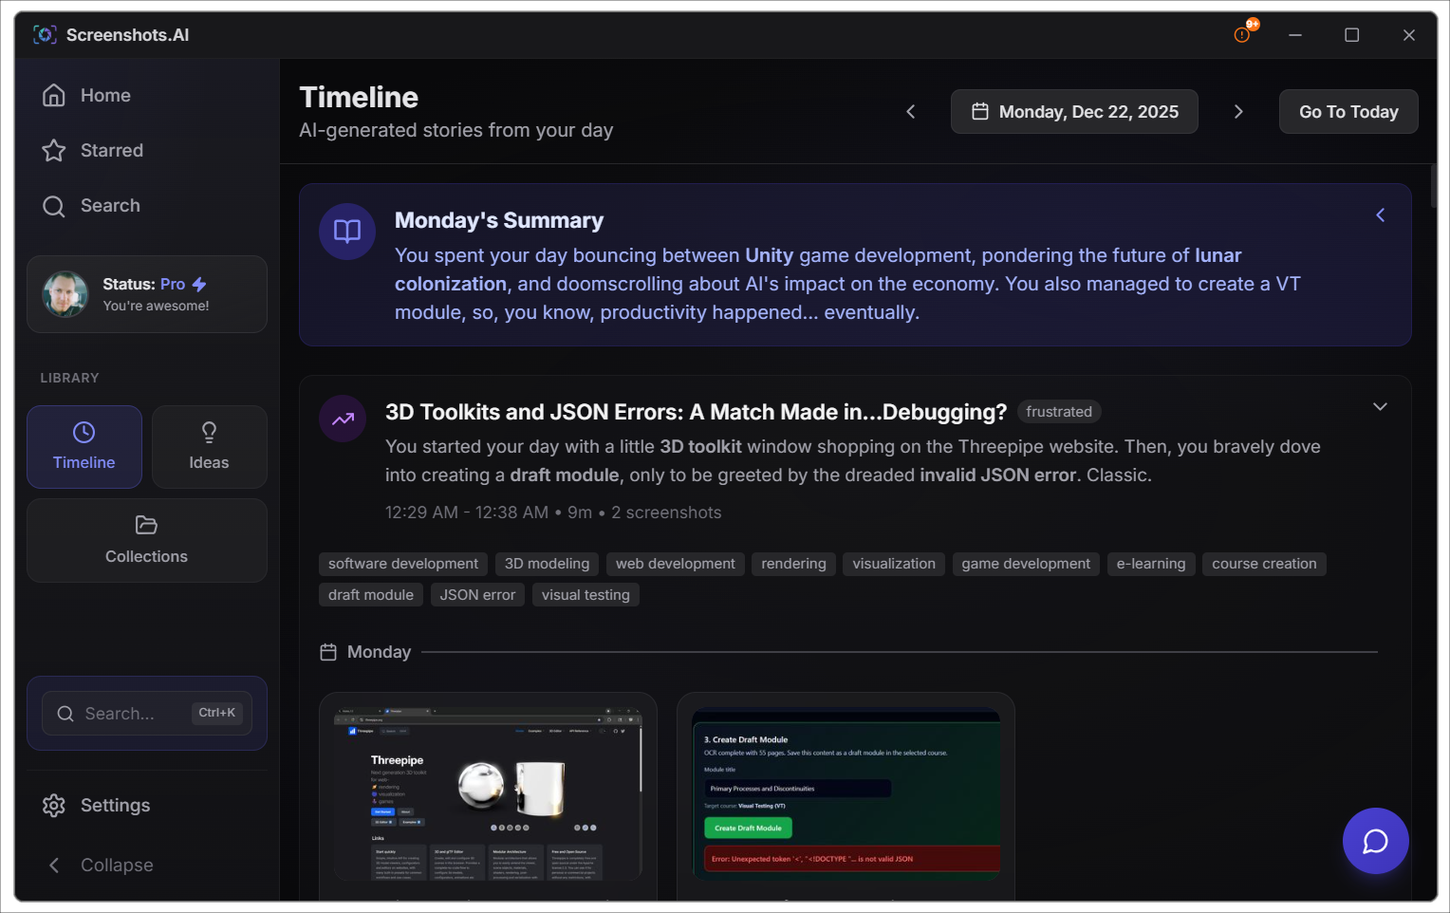1450x913 pixels.
Task: Open the Threepipe screenshot thumbnail
Action: [x=488, y=795]
